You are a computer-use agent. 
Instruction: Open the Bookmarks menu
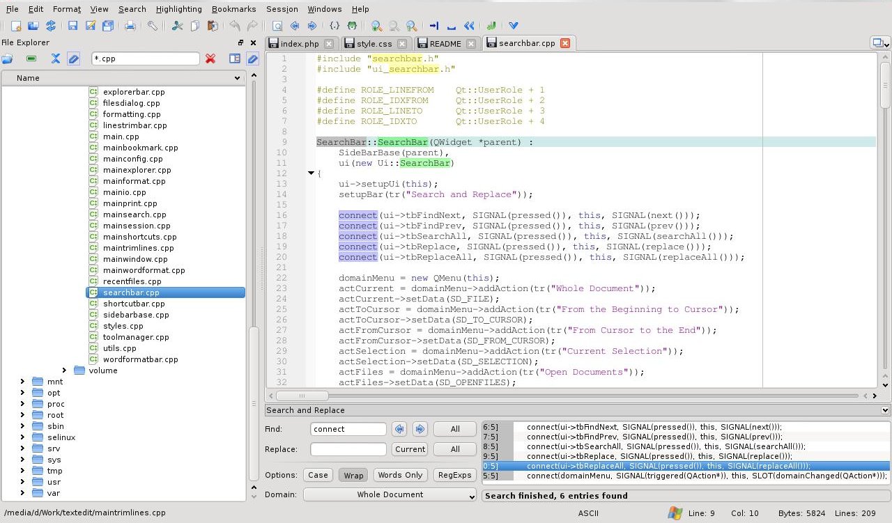pyautogui.click(x=234, y=9)
